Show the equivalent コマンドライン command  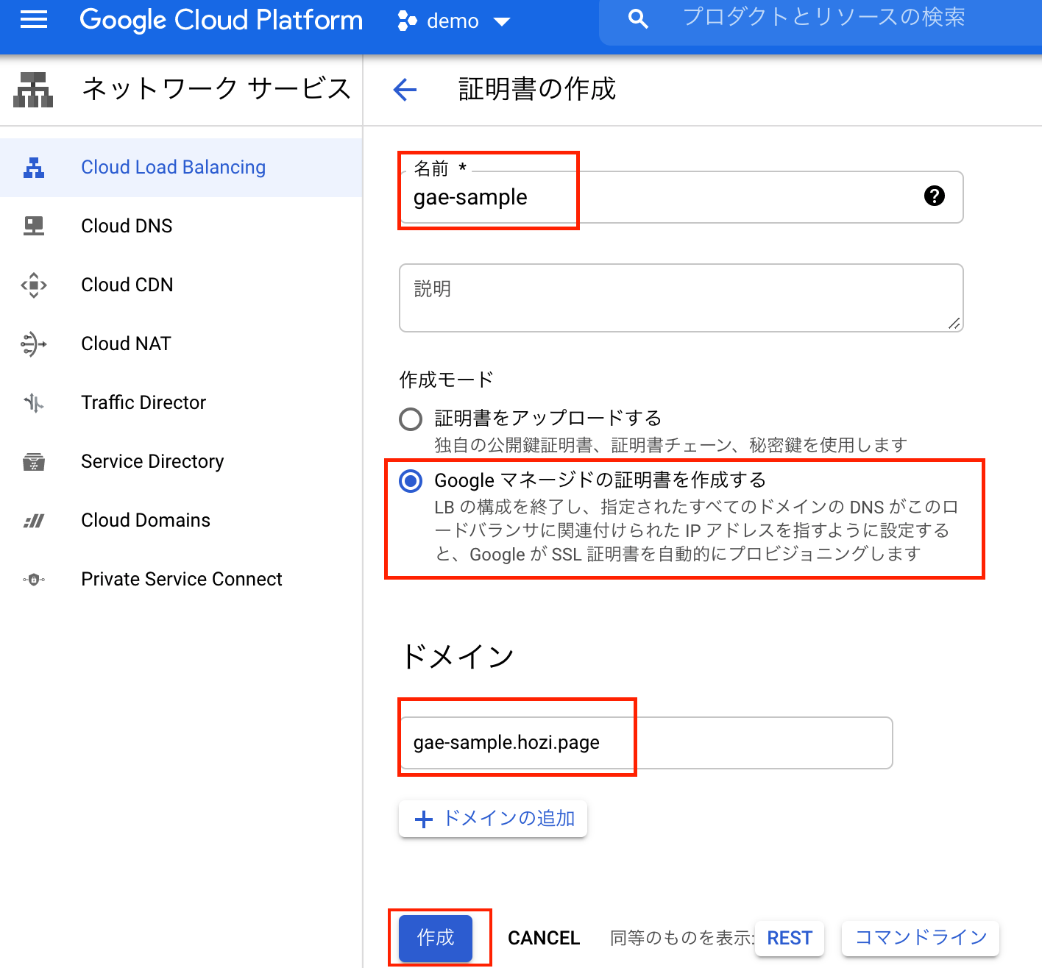(x=921, y=938)
